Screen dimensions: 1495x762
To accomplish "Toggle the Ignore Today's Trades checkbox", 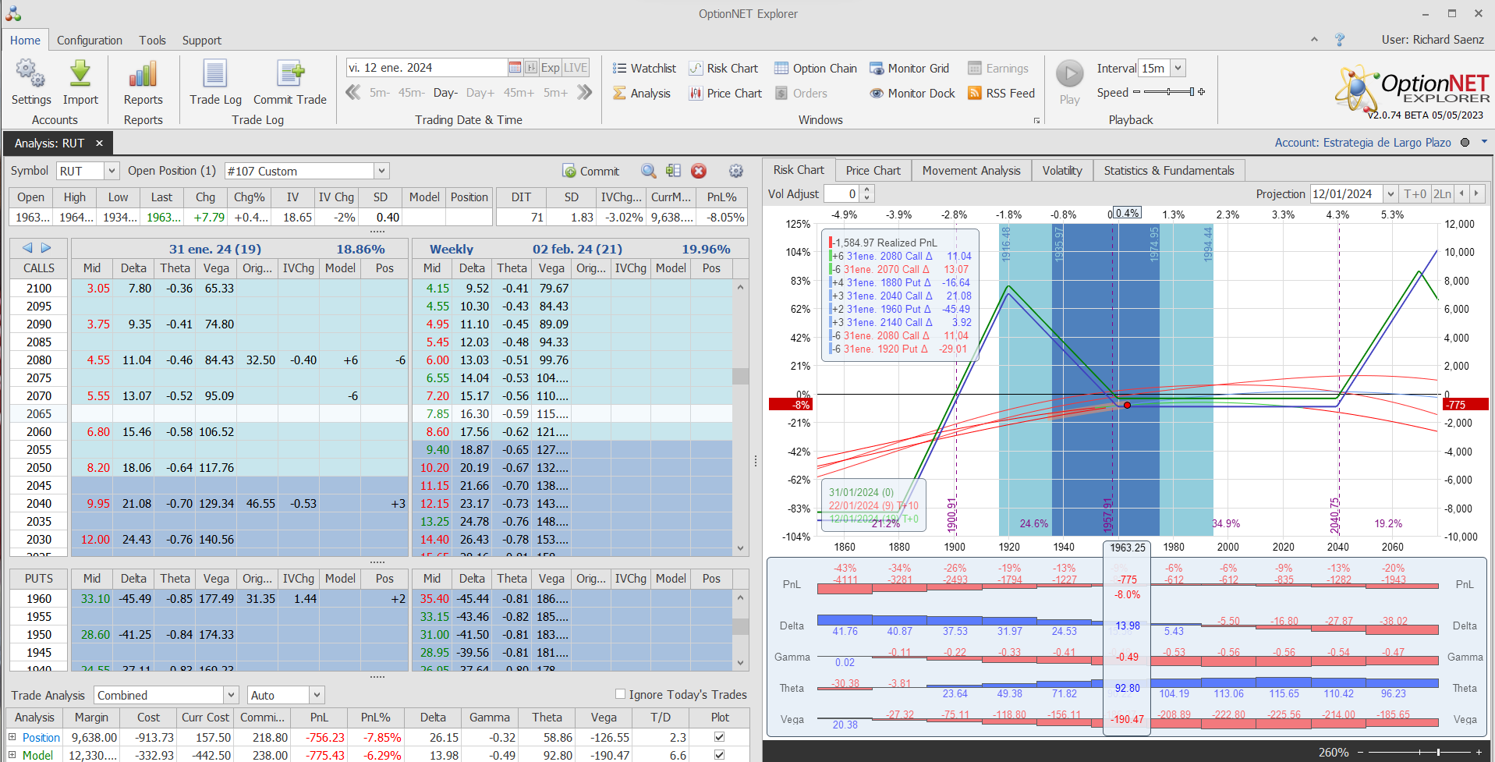I will pos(621,694).
